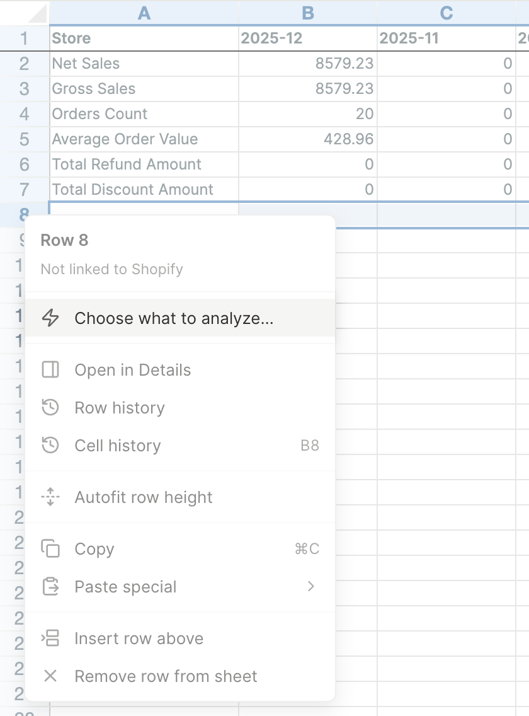Choose Copy in the context menu
The height and width of the screenshot is (716, 529).
click(180, 548)
